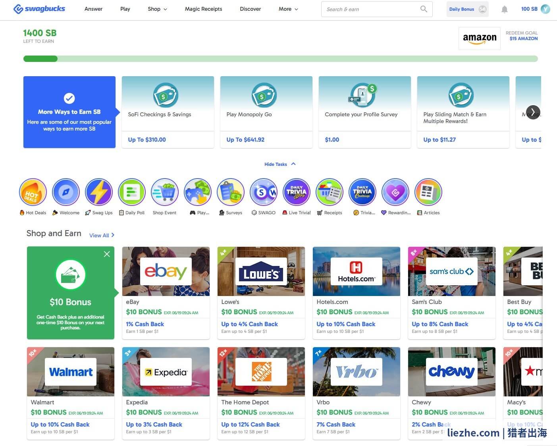The width and height of the screenshot is (557, 446).
Task: Collapse tasks with Hide Tasks
Action: tap(280, 164)
